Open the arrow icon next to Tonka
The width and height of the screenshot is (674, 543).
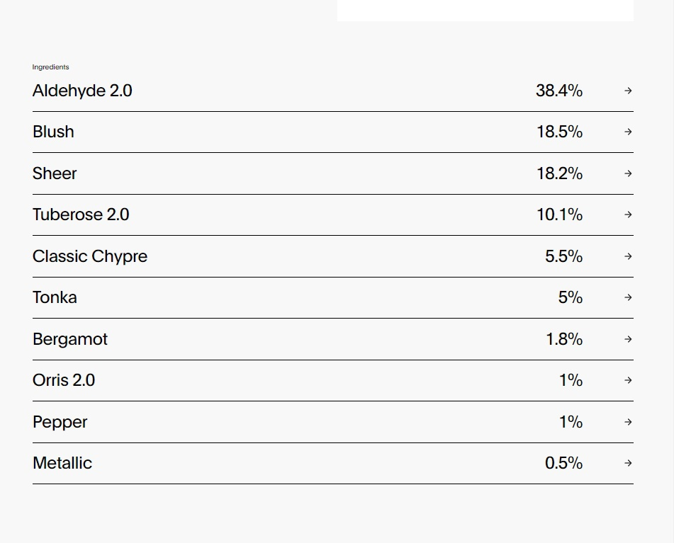tap(628, 297)
